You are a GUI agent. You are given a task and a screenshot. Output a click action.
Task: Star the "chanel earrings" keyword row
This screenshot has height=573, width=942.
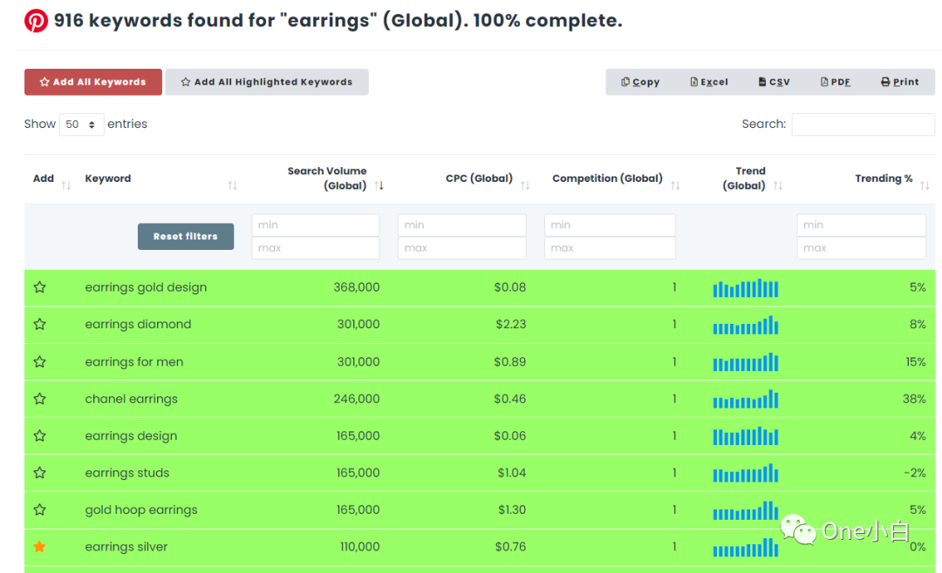[39, 399]
